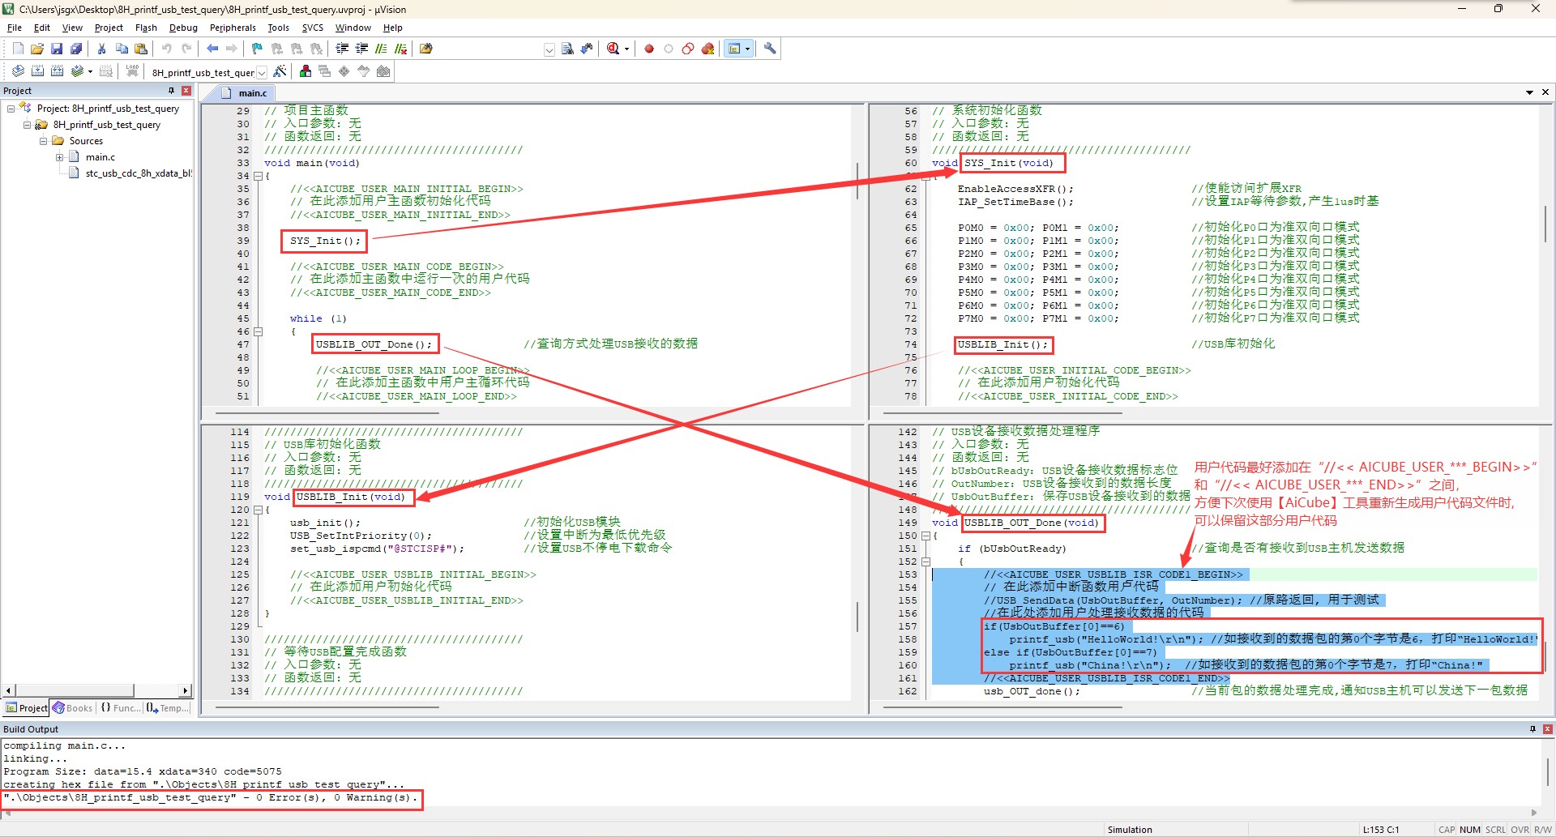The image size is (1556, 837).
Task: Enable/disable breakpoint hollow circle icon
Action: (x=669, y=49)
